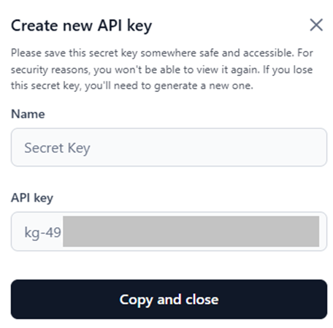This screenshot has height=328, width=333.
Task: Click the kg-49 key prefix text
Action: (42, 232)
